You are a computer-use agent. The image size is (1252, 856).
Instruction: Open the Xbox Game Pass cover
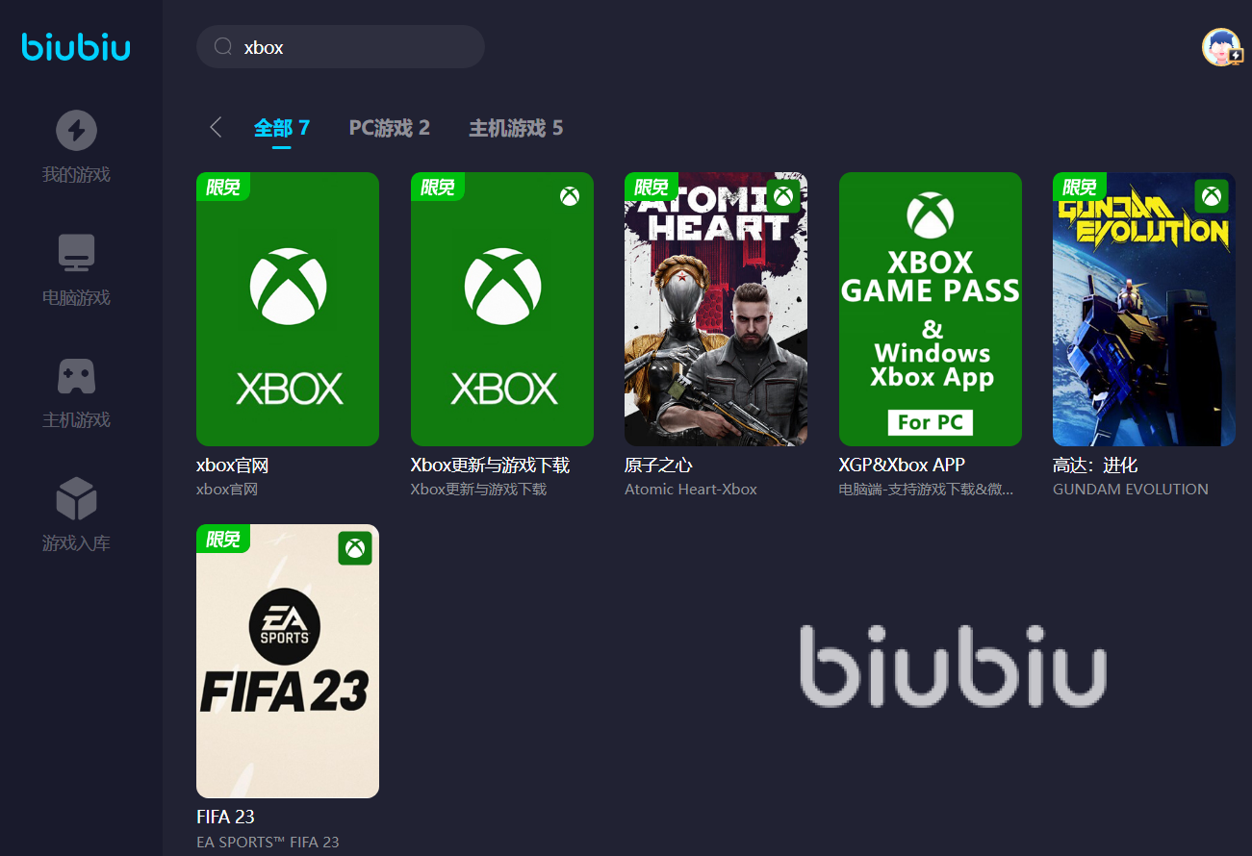click(931, 309)
